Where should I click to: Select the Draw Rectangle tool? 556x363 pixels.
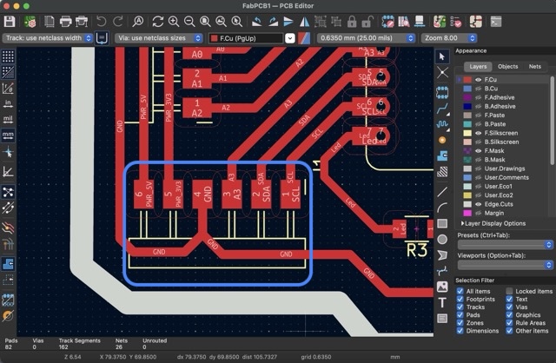[x=442, y=224]
